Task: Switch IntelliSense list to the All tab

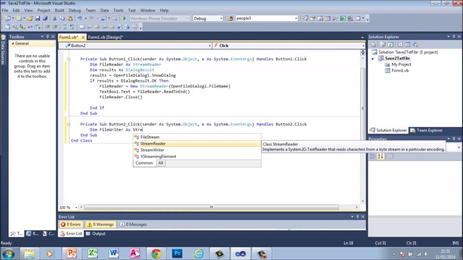Action: pyautogui.click(x=161, y=163)
